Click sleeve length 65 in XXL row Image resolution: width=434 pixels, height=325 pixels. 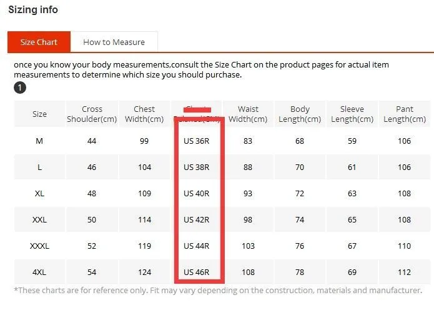pos(352,220)
